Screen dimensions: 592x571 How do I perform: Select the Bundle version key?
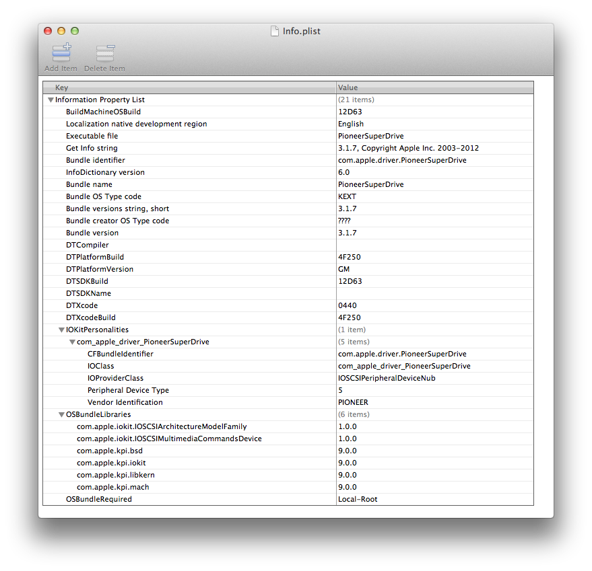(x=92, y=233)
